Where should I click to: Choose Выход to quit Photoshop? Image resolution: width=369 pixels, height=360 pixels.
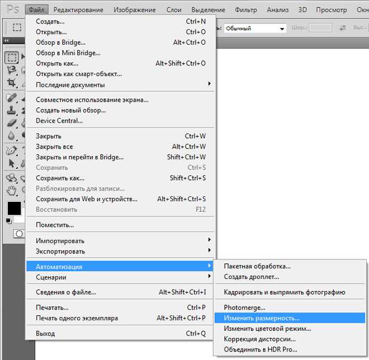pyautogui.click(x=120, y=333)
